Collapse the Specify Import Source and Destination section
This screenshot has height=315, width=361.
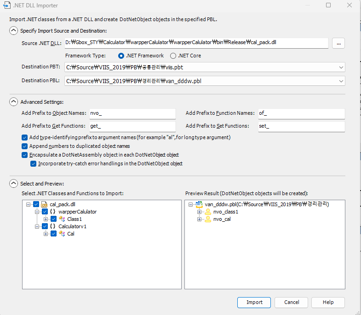14,31
